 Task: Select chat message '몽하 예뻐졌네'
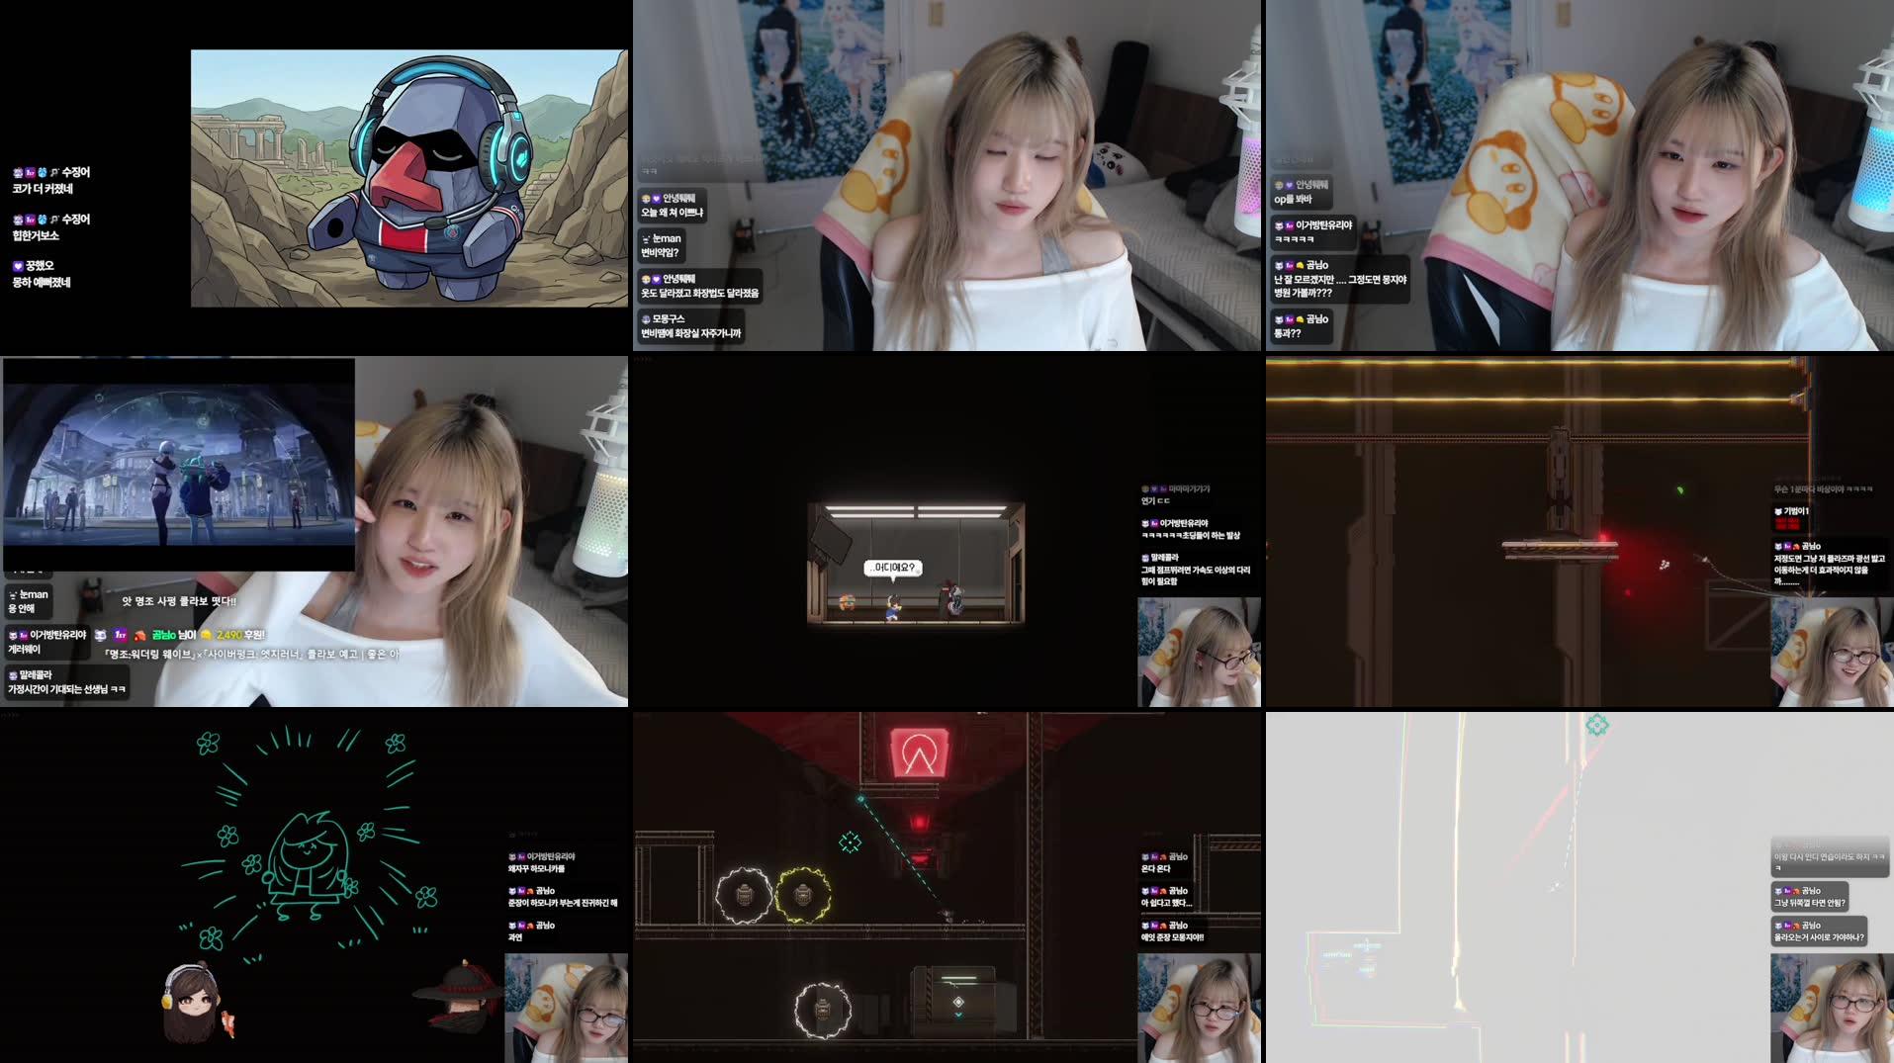click(42, 283)
